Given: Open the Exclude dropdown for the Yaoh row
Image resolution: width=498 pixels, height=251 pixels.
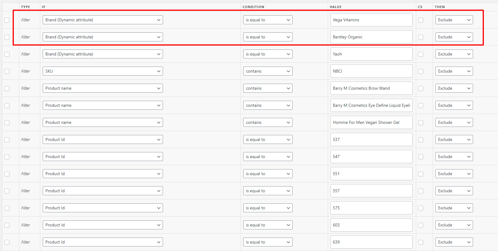Looking at the screenshot, I should (454, 54).
